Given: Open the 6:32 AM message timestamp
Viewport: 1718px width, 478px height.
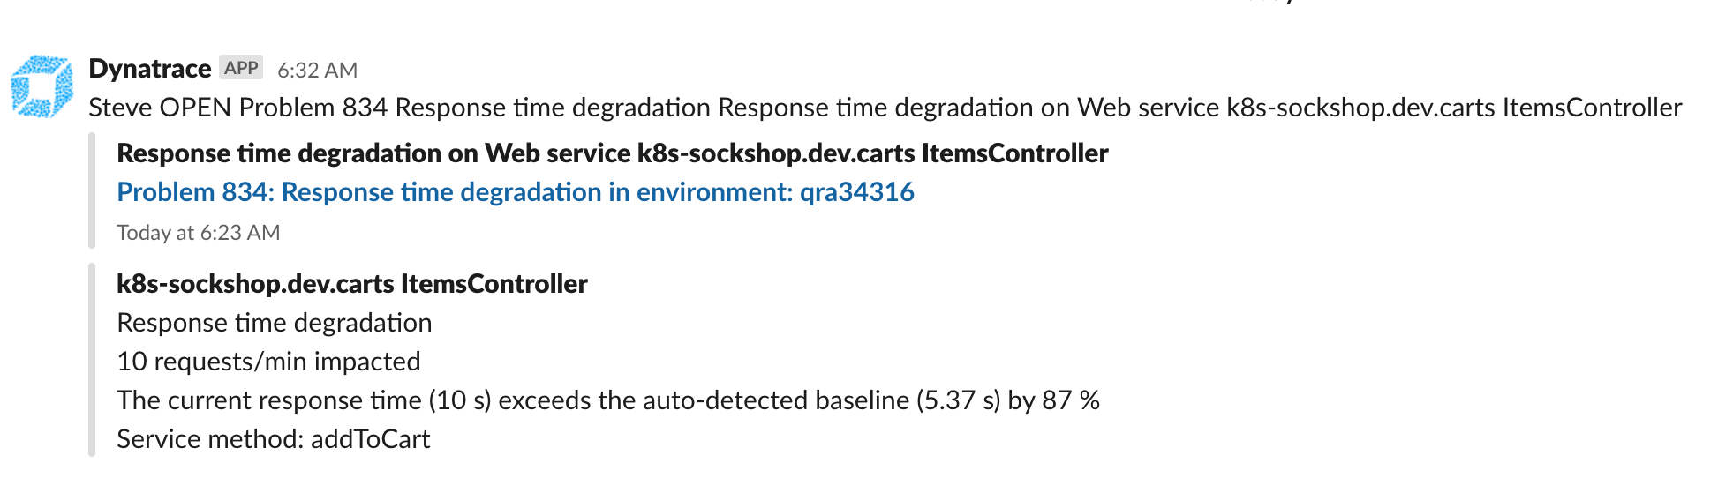Looking at the screenshot, I should tap(317, 70).
